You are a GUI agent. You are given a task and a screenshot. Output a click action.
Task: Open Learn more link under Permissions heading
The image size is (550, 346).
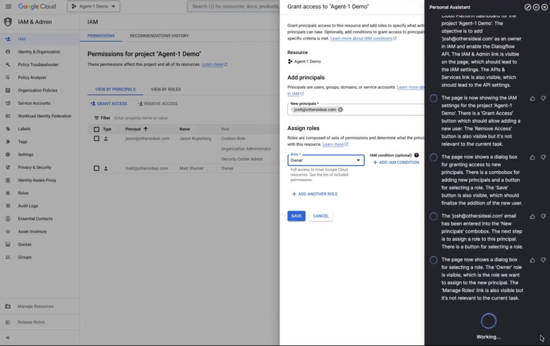[x=214, y=65]
